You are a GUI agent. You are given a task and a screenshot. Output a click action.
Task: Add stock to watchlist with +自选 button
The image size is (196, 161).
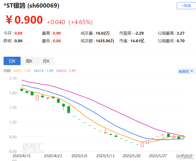(x=186, y=6)
